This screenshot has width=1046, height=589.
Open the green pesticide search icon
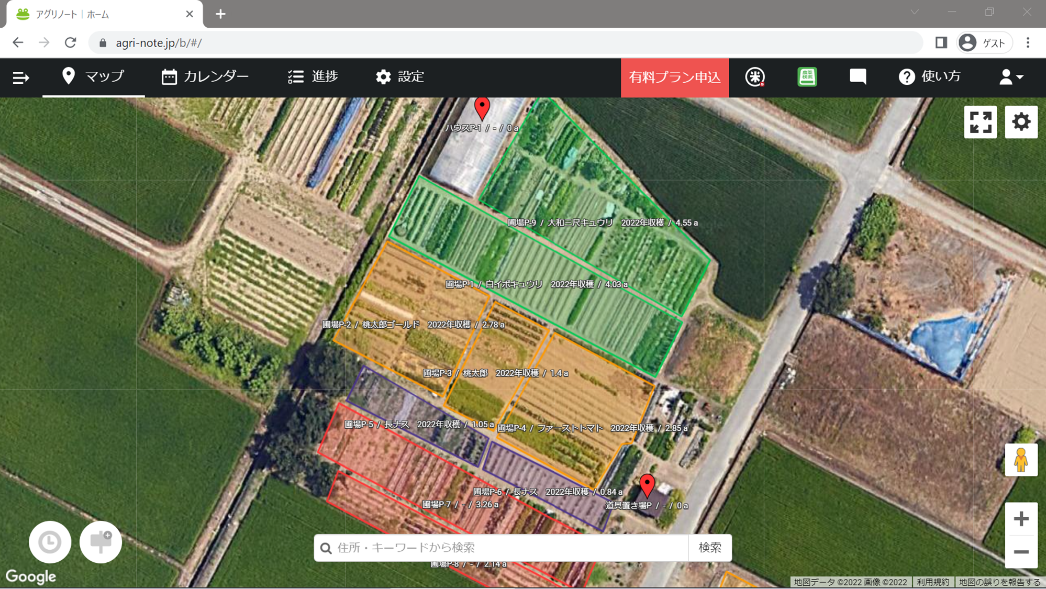[x=807, y=77]
